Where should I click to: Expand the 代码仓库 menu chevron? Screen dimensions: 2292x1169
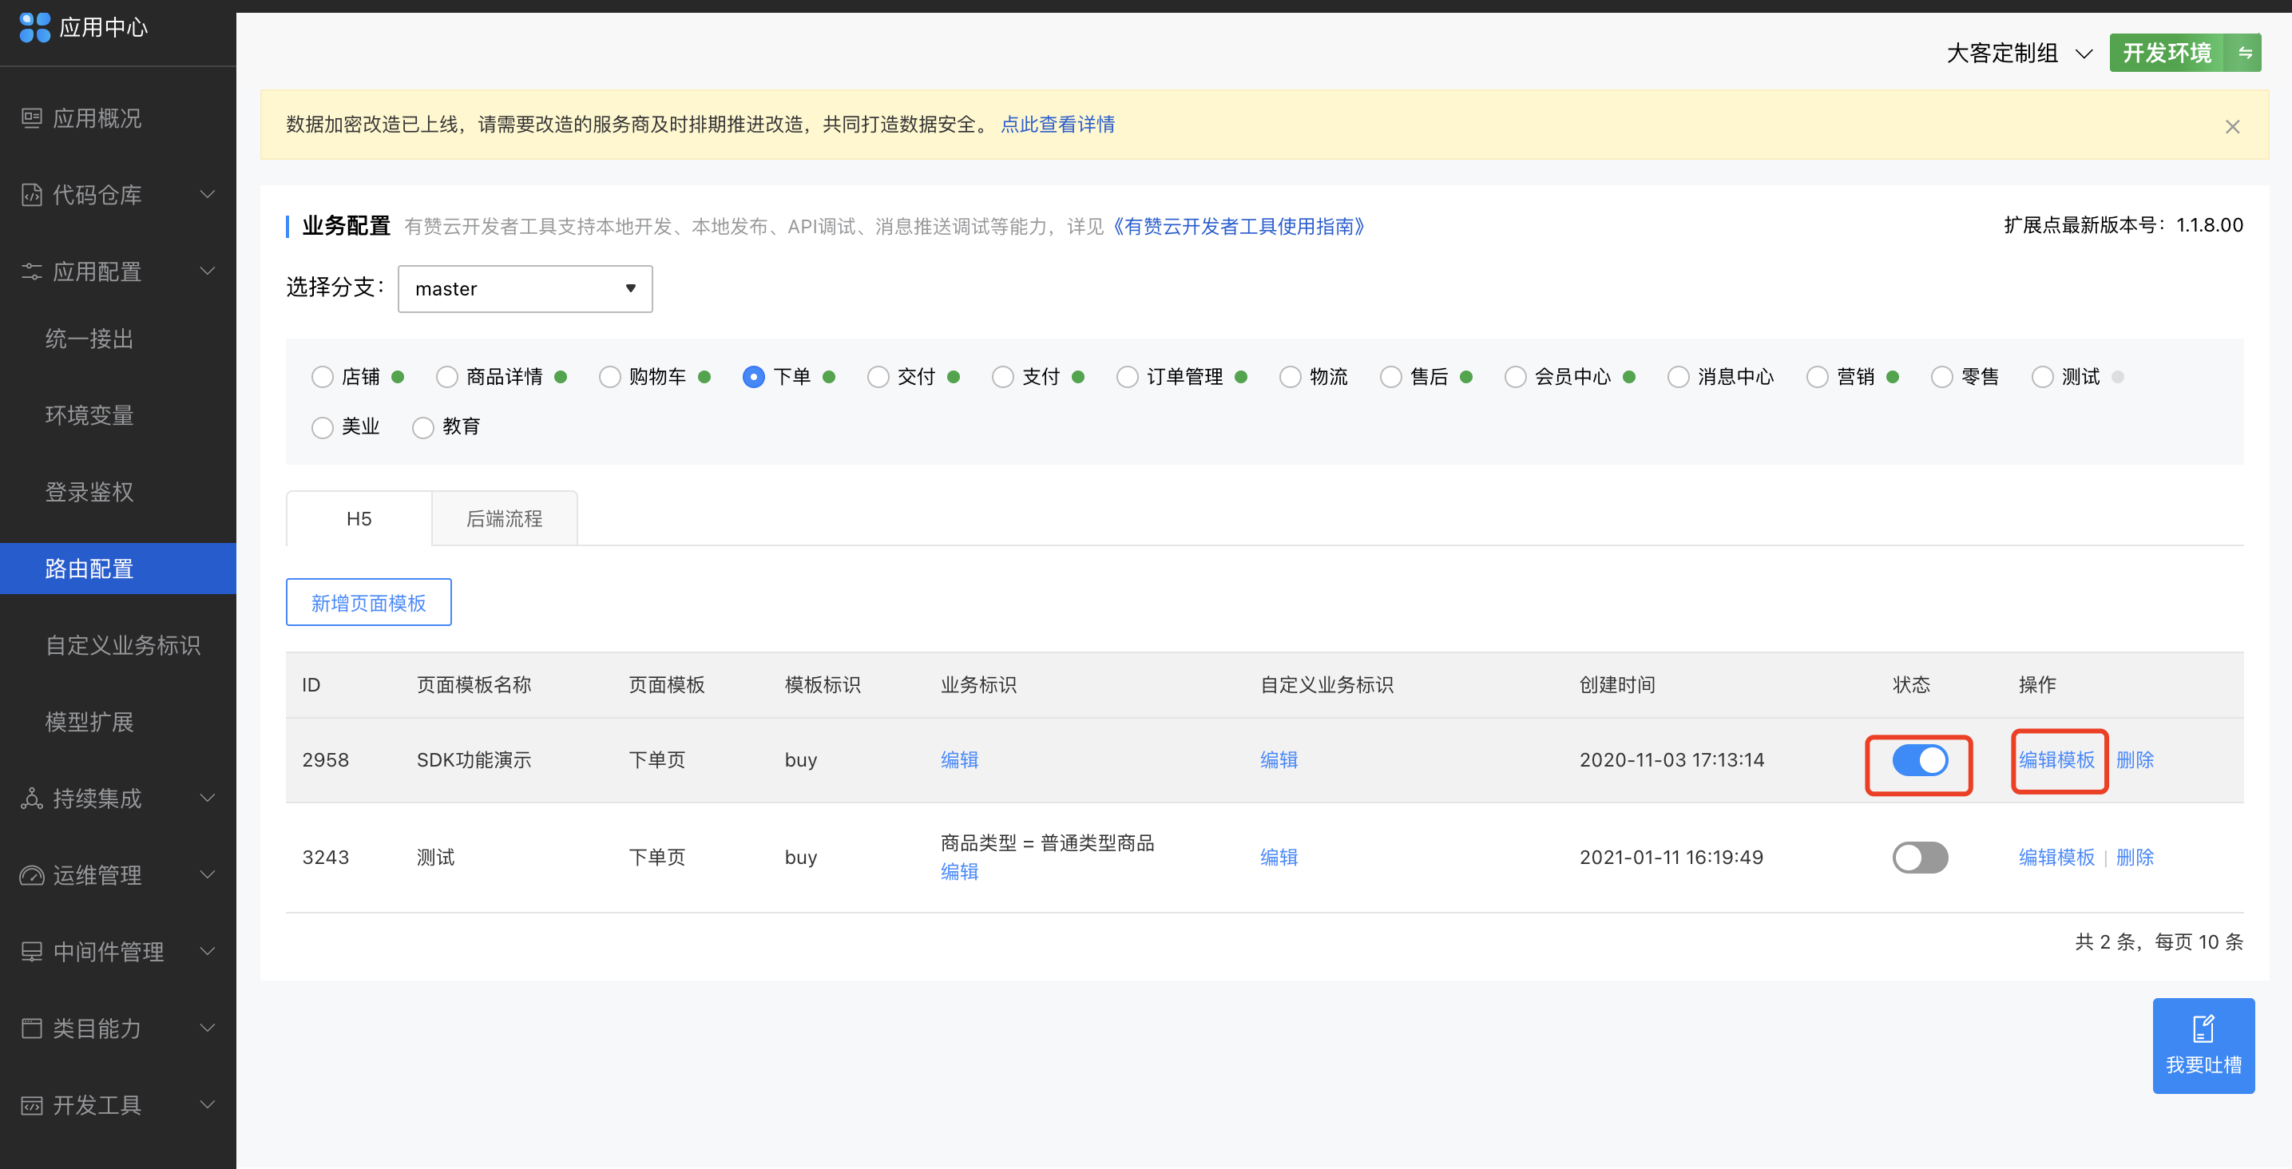[208, 195]
